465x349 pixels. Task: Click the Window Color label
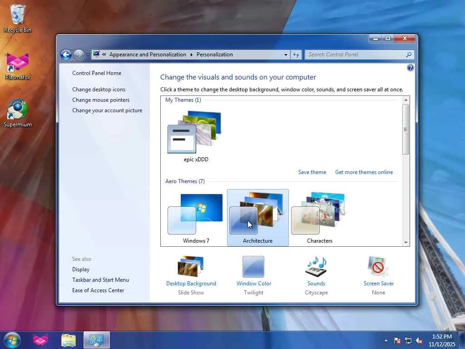254,284
